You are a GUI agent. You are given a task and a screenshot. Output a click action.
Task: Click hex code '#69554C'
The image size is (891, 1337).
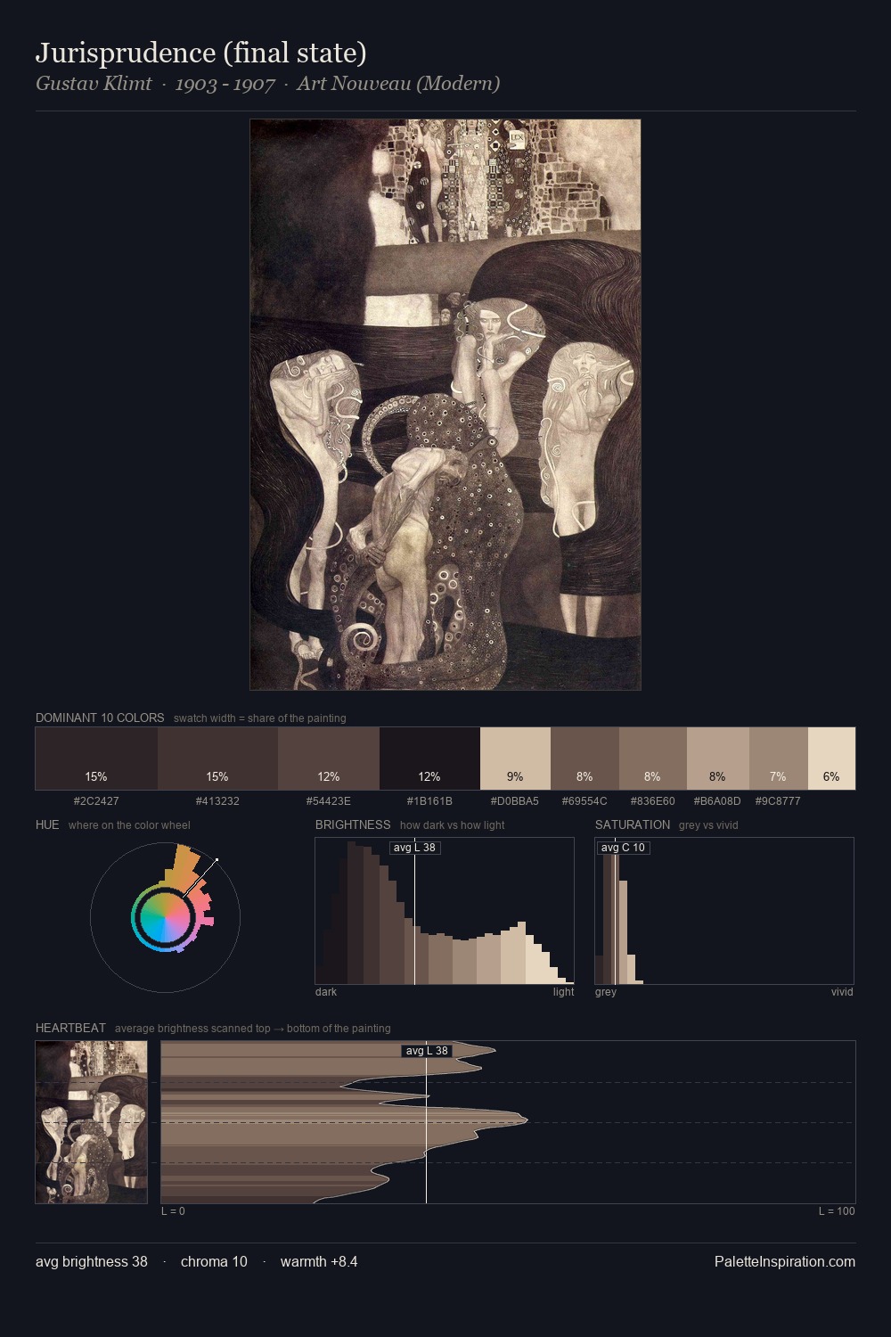pos(584,801)
